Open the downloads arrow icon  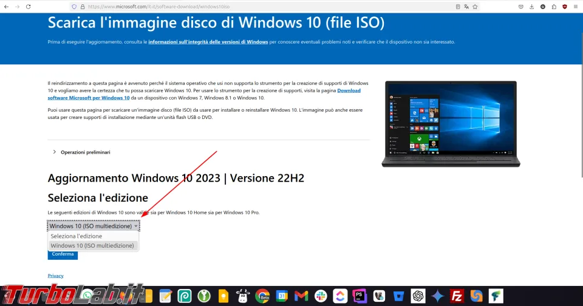[532, 7]
